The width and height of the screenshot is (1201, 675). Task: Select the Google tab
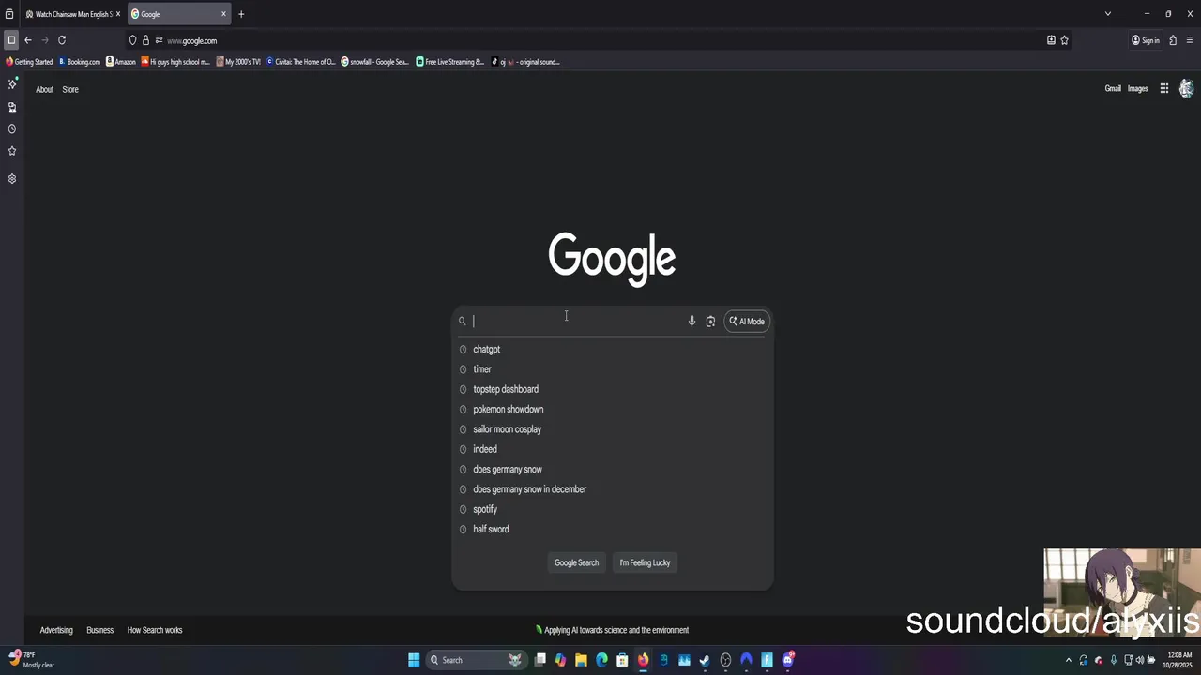pos(179,14)
